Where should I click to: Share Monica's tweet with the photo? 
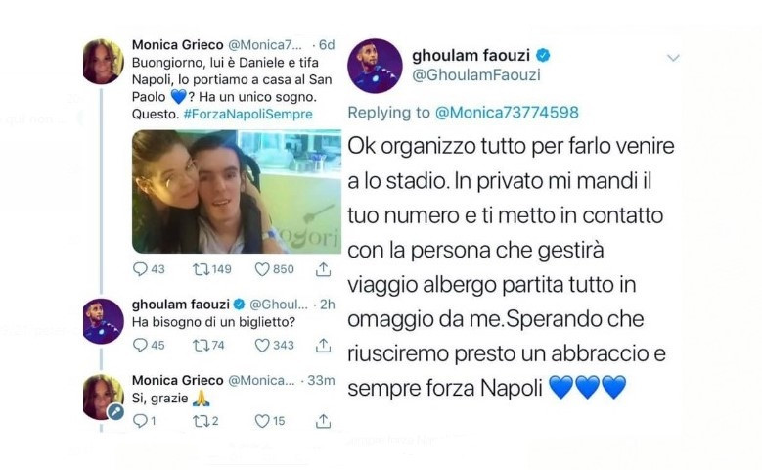[x=323, y=269]
